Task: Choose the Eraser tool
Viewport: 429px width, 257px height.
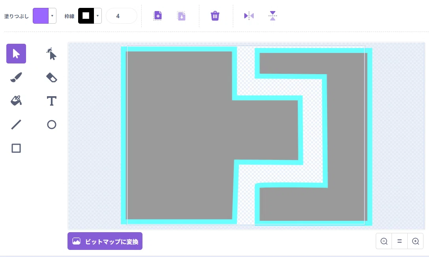Action: (51, 77)
